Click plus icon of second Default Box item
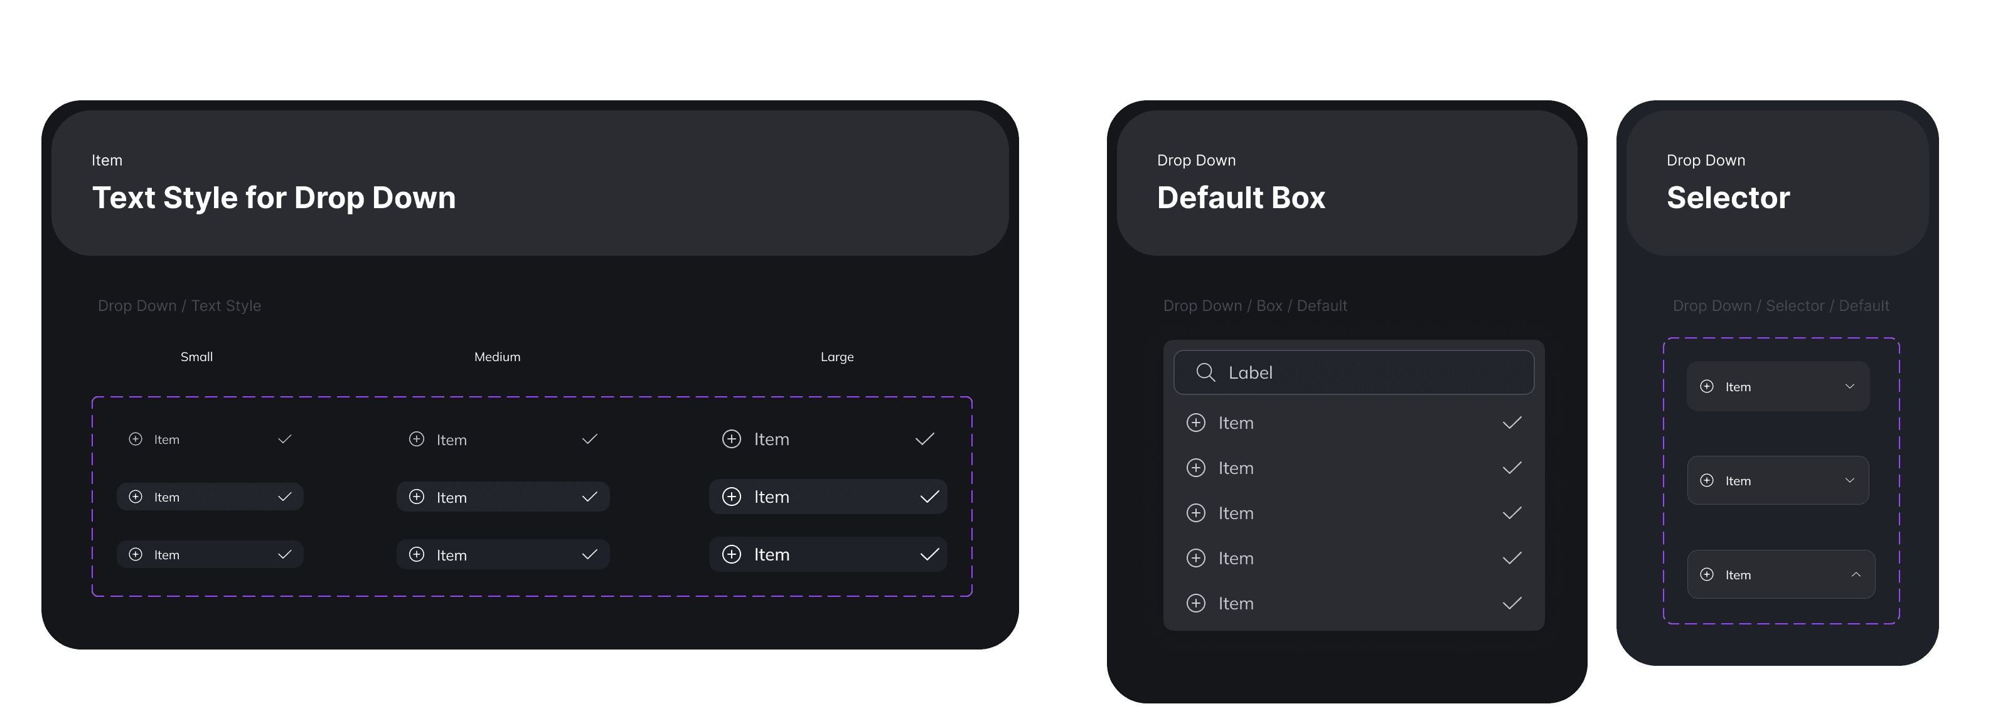 point(1196,468)
